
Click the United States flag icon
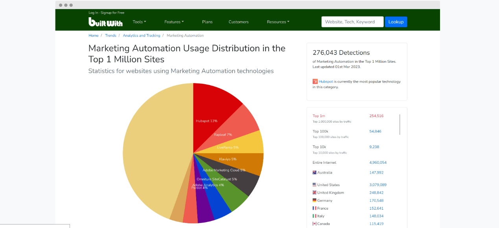click(x=315, y=185)
